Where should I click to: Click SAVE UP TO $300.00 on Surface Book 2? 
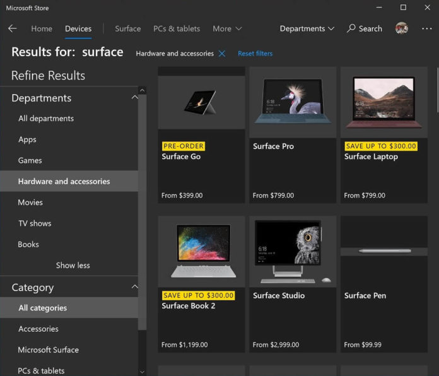coord(199,295)
